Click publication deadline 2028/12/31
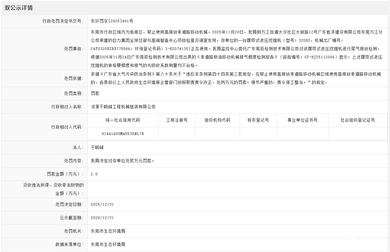Viewport: 390px width, 252px height. [x=102, y=218]
